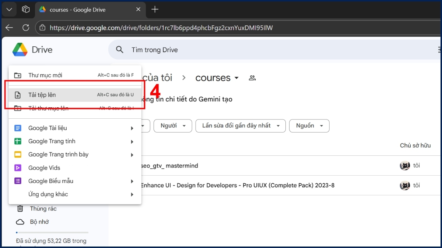Click the breadcrumb arrow before courses
Screen dimensions: 442x248
tap(184, 78)
